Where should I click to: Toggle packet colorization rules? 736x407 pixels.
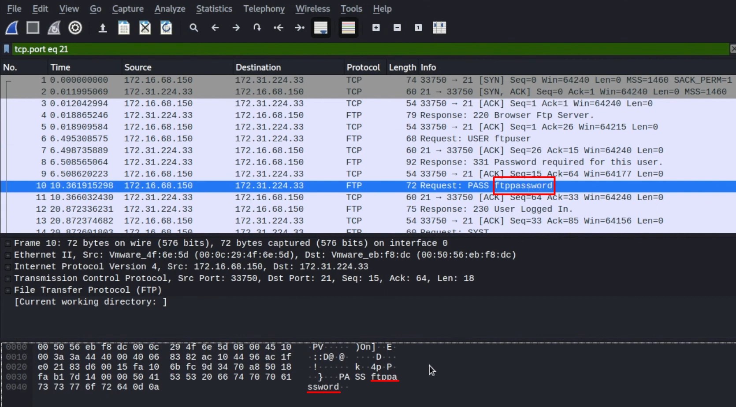coord(348,28)
